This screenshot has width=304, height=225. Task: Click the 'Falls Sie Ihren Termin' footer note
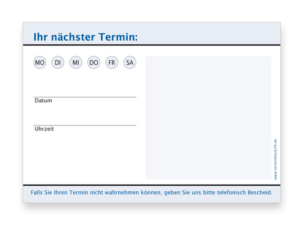tap(151, 192)
